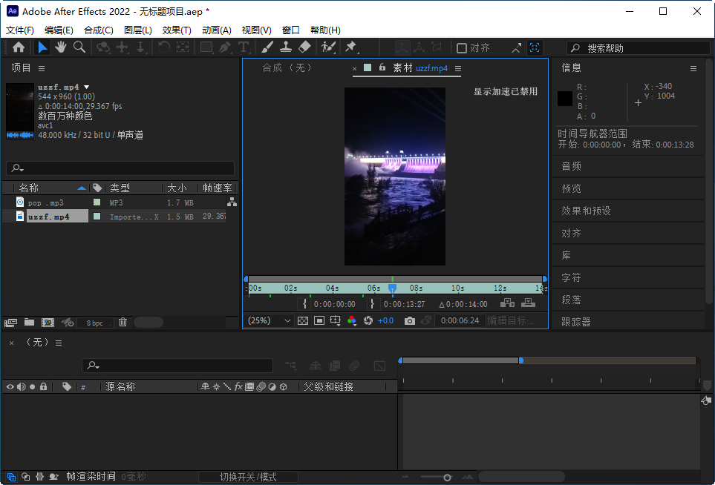Toggle the Region of Interest tool

pos(334,320)
